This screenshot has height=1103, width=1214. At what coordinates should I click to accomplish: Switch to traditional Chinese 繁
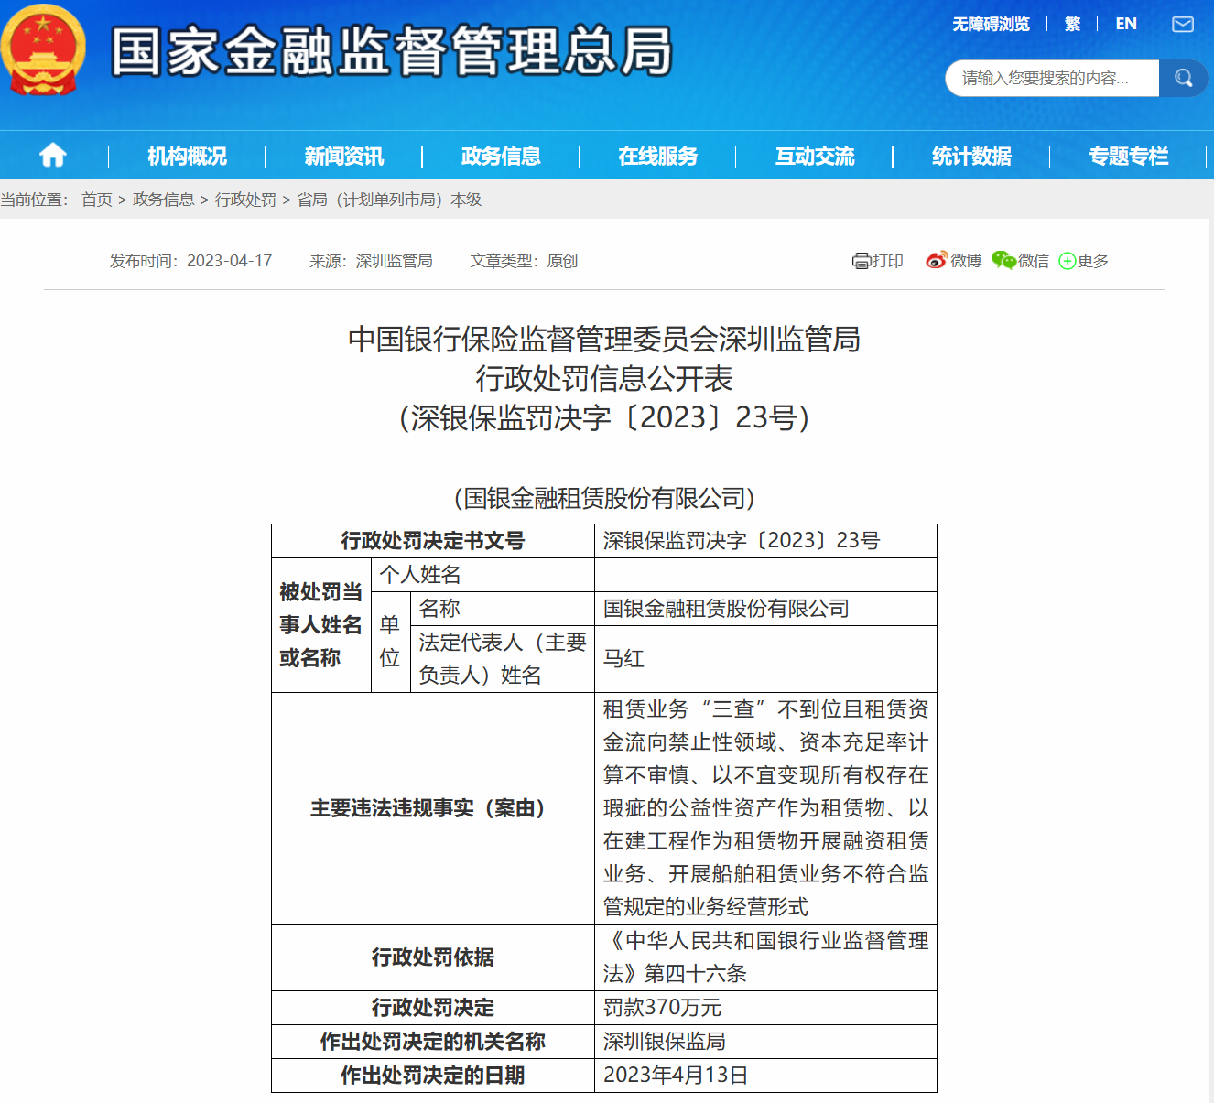pos(1072,24)
